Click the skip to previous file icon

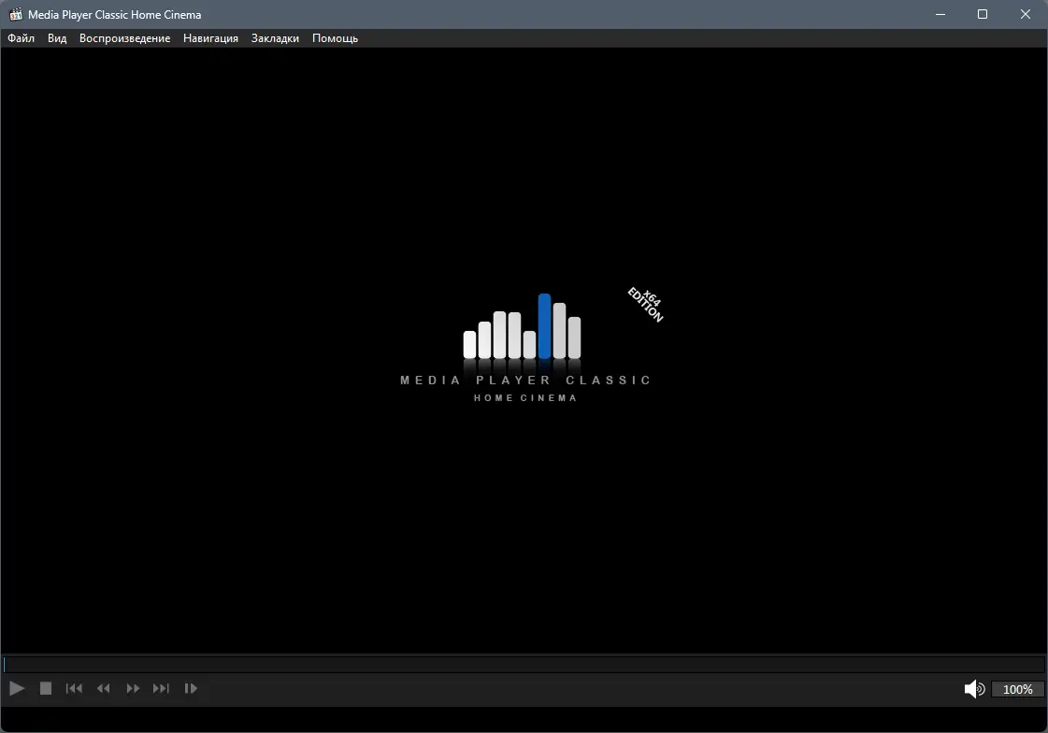click(x=74, y=688)
